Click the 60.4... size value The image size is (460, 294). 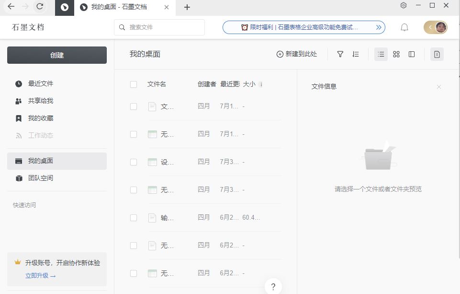click(x=251, y=218)
